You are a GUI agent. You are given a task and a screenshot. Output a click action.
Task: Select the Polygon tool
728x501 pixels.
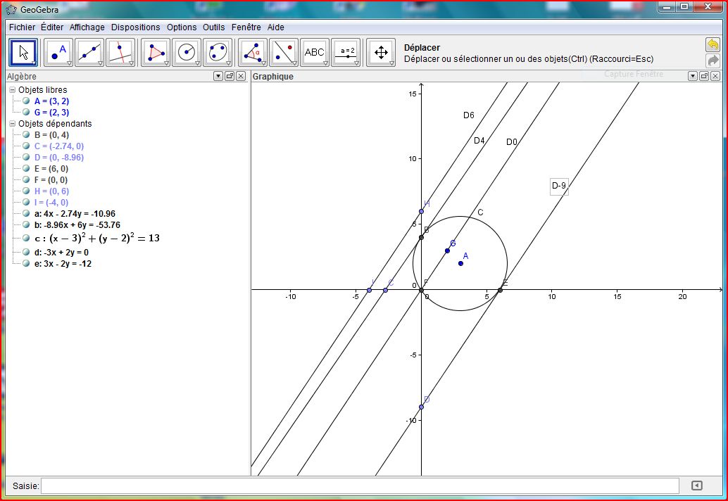(156, 52)
